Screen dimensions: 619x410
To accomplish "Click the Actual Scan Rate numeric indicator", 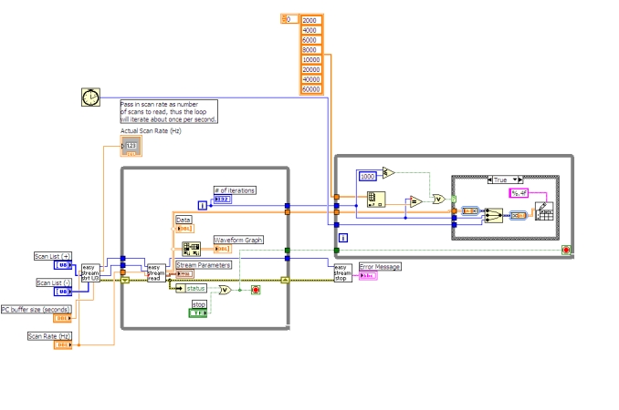I will coord(131,146).
